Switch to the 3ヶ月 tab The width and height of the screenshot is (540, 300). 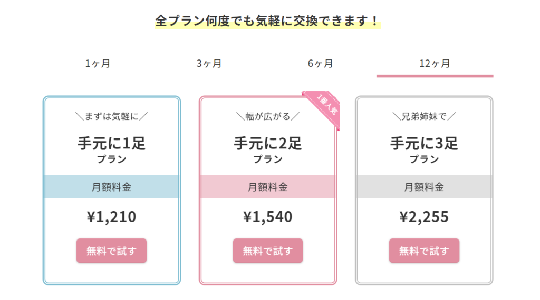coord(209,64)
